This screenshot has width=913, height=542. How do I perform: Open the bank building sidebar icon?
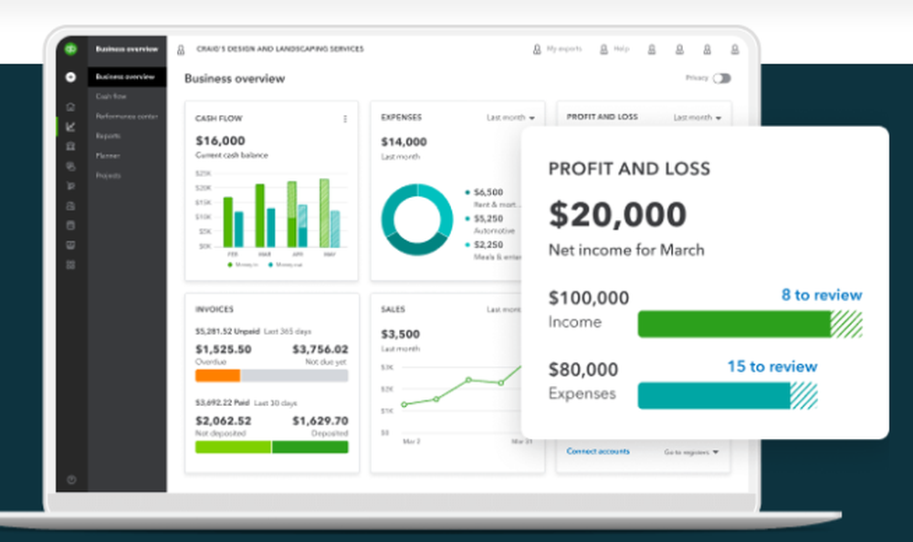70,146
